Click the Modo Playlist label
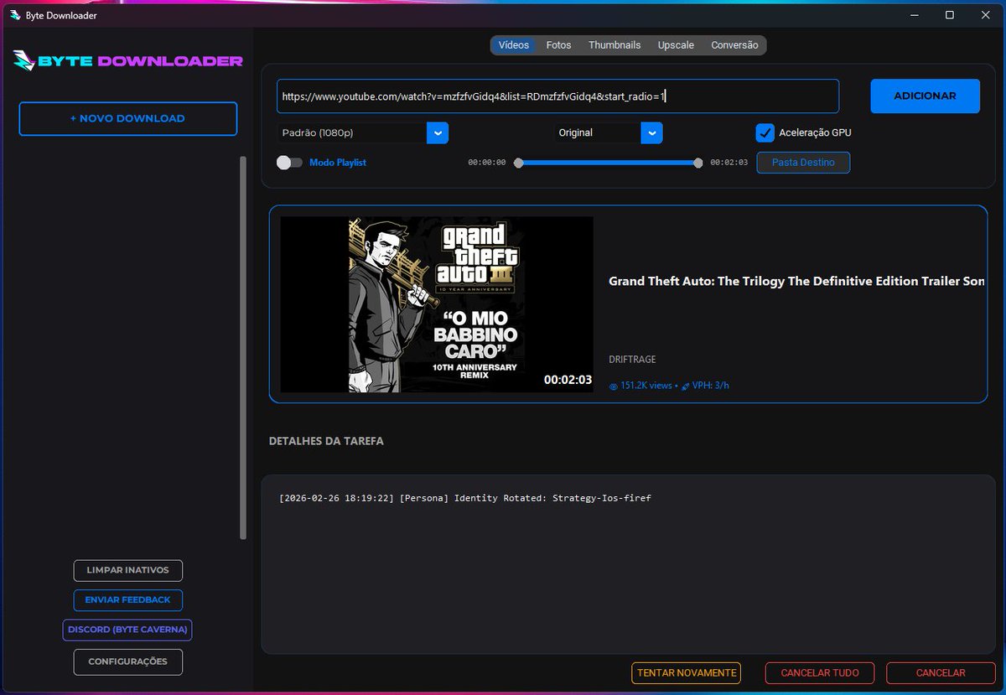Image resolution: width=1006 pixels, height=695 pixels. (x=338, y=163)
